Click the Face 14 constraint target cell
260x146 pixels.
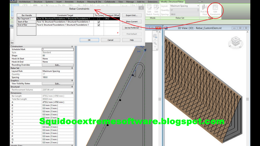pyautogui.click(x=65, y=22)
